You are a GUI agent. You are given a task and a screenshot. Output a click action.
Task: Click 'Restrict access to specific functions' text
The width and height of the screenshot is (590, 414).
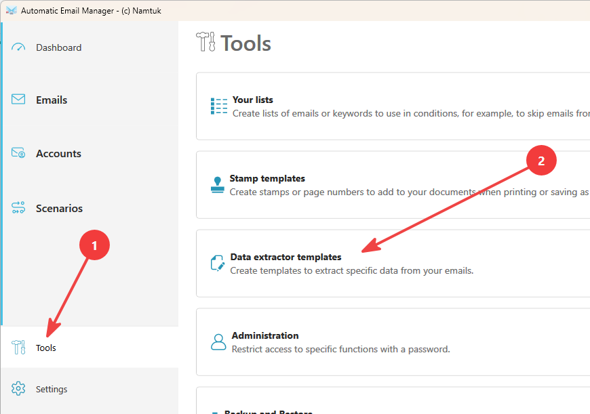(x=341, y=349)
